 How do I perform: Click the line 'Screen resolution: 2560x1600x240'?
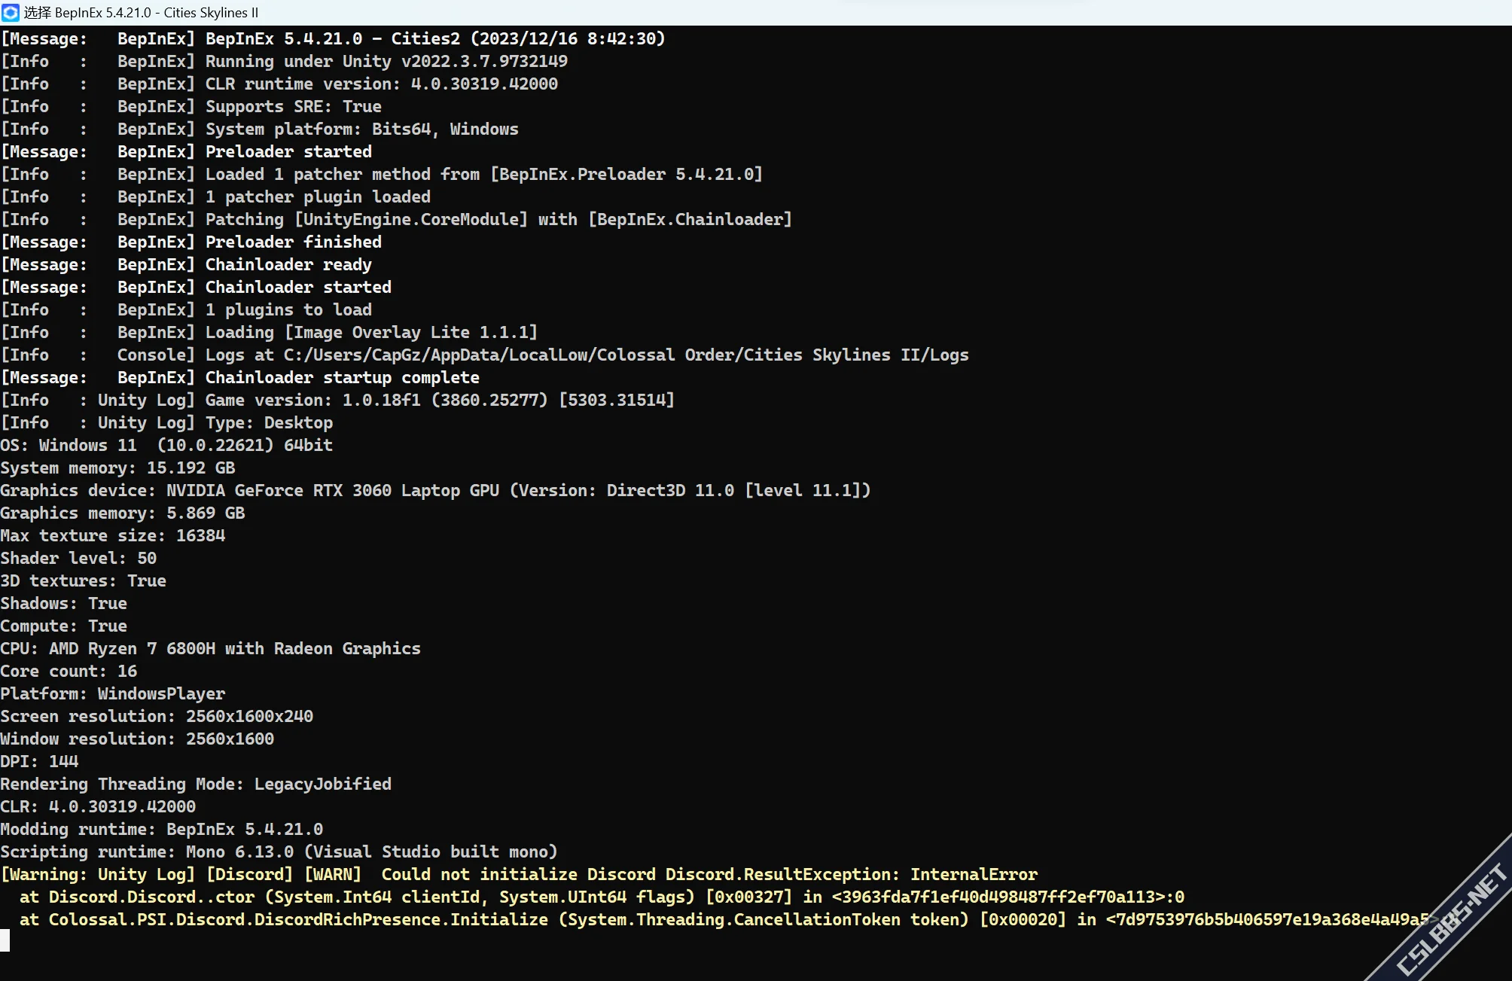tap(157, 717)
